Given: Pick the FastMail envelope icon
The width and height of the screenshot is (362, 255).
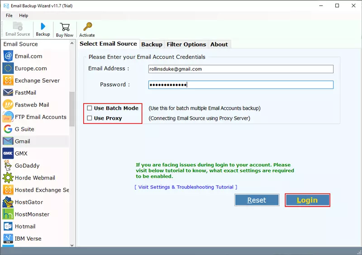Looking at the screenshot, I should 8,93.
